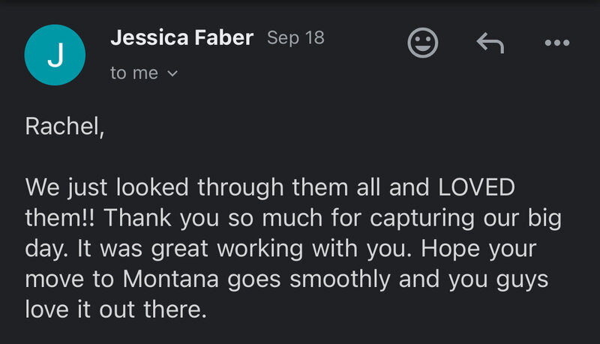This screenshot has width=600, height=344.
Task: Click the word 'Thank' in the body
Action: coord(138,218)
